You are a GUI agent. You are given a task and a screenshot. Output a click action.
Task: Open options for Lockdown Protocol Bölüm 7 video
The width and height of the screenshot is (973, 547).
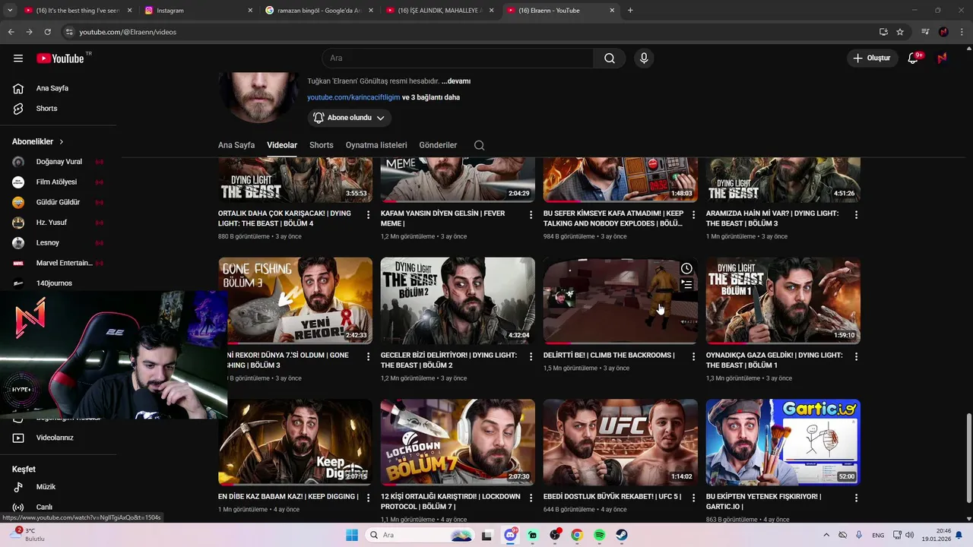[531, 498]
